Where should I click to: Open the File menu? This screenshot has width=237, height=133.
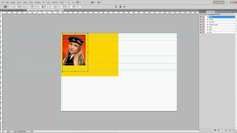click(3, 3)
